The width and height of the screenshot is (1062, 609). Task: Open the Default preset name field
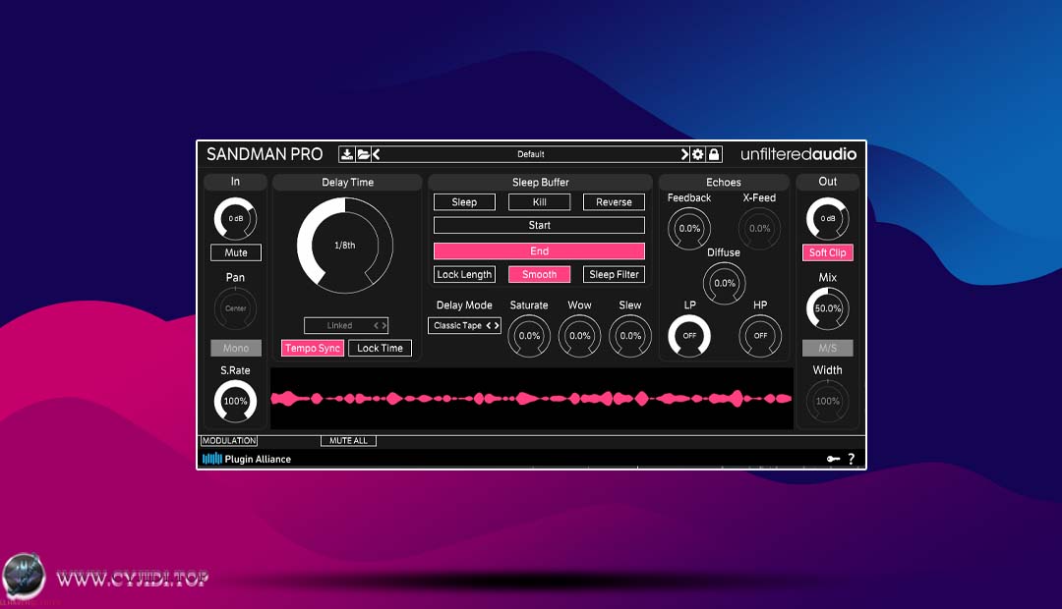tap(530, 154)
